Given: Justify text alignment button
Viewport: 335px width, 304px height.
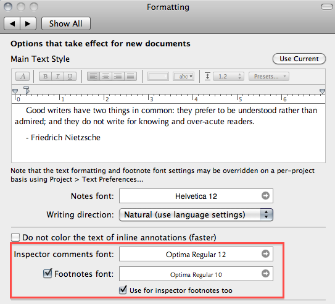Looking at the screenshot, I should (131, 77).
